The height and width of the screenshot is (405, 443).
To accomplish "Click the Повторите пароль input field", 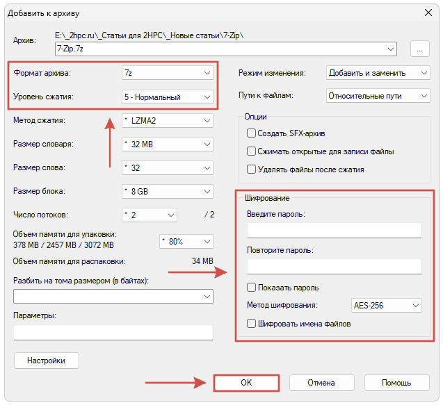I will pos(335,267).
